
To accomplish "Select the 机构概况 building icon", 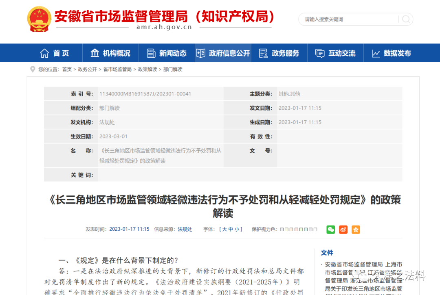I will pyautogui.click(x=94, y=53).
